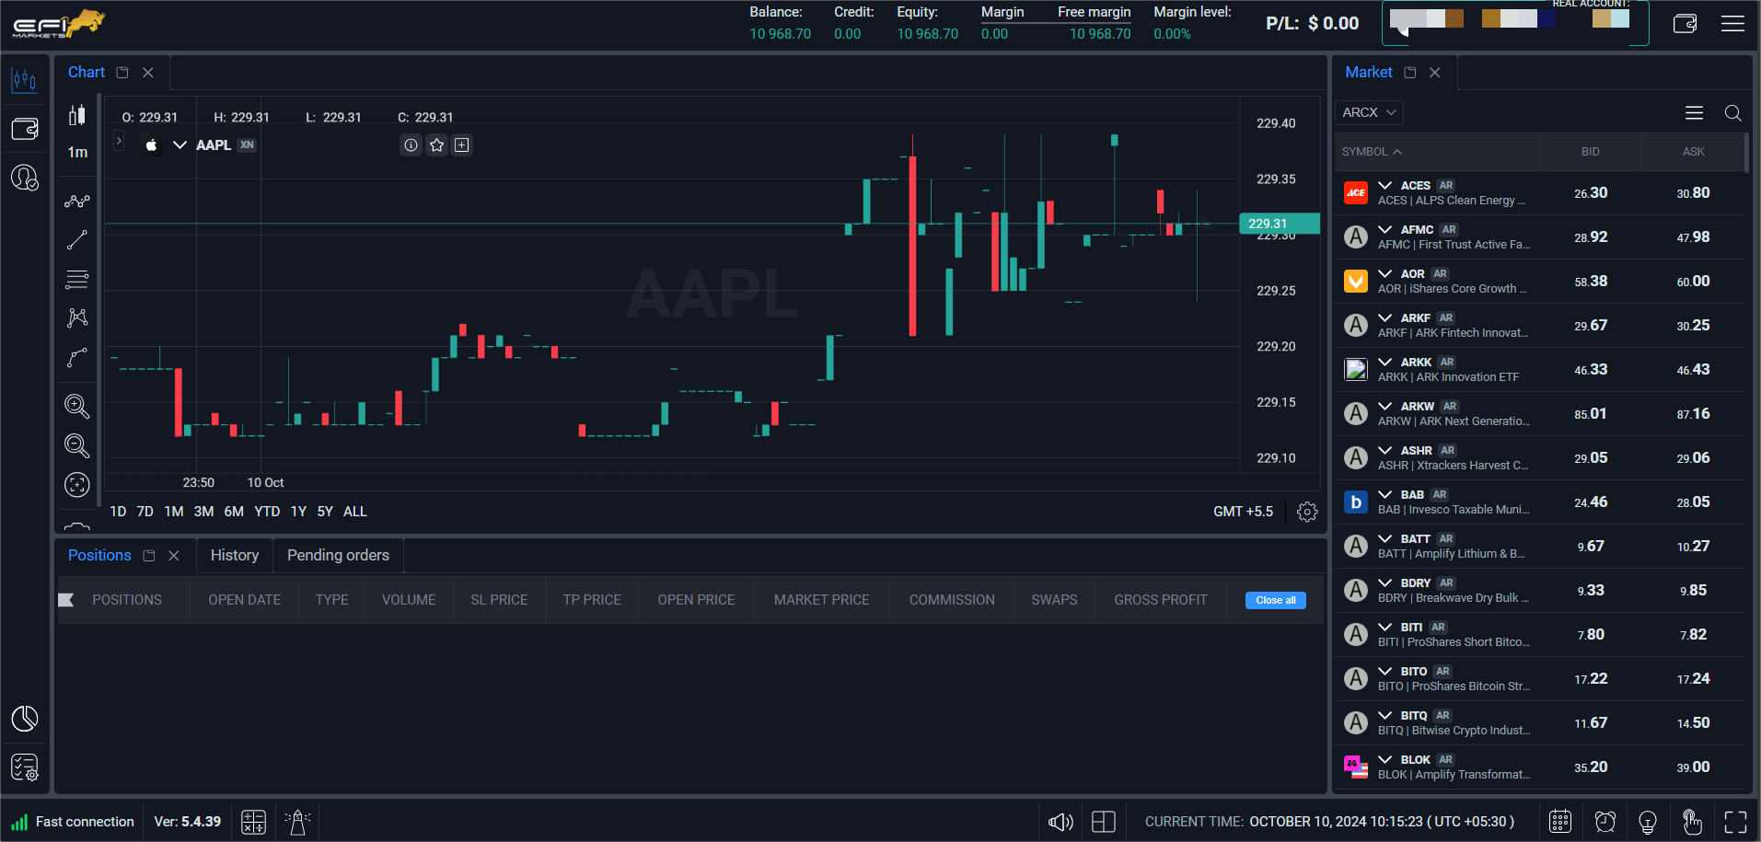Expand the ACES row chevron
Viewport: 1761px width, 842px height.
click(1384, 185)
